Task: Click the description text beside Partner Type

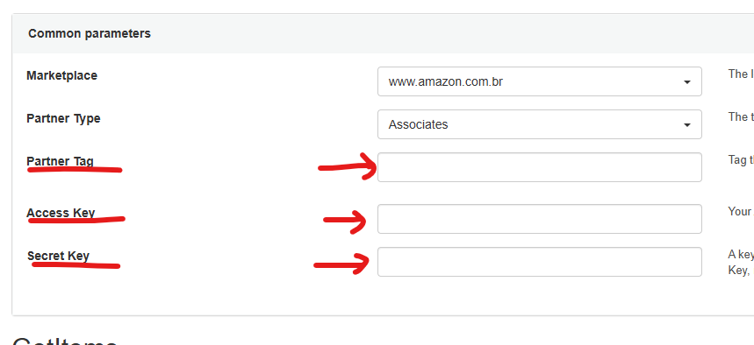Action: pyautogui.click(x=741, y=116)
